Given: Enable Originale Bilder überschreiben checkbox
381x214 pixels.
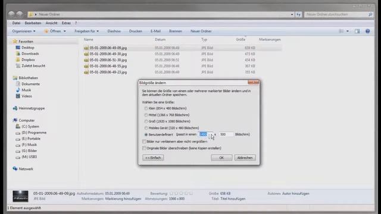Looking at the screenshot, I should pyautogui.click(x=144, y=148).
